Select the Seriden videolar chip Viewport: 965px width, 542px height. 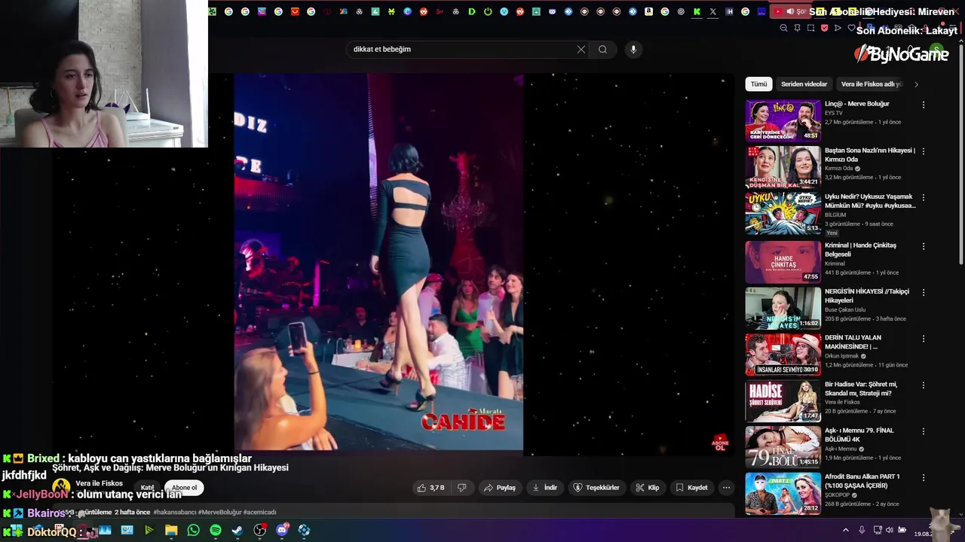click(804, 84)
